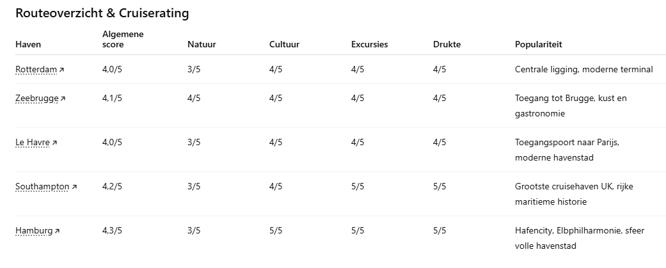This screenshot has width=666, height=268.
Task: Click the external arrow icon beside Southampton
Action: (x=74, y=187)
